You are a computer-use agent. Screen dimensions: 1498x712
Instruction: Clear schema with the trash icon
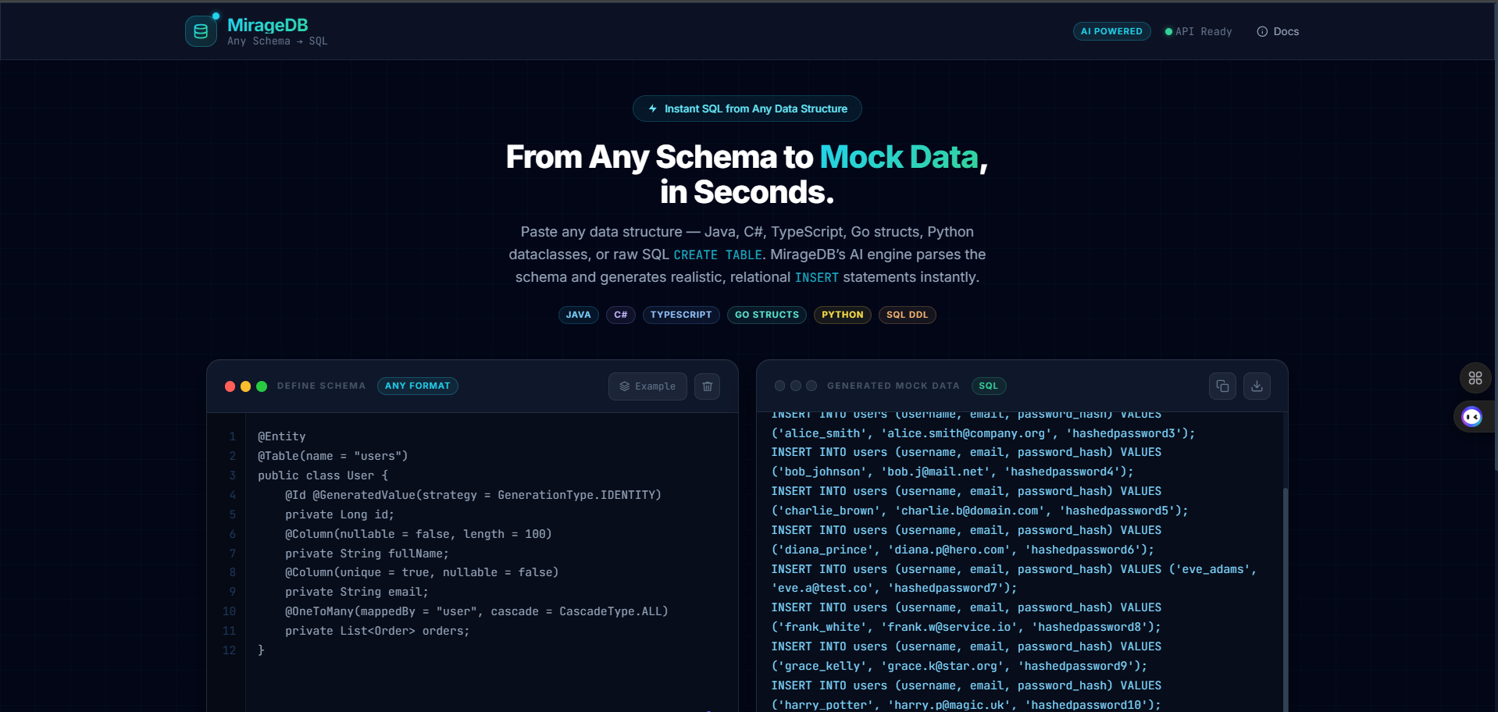pos(708,386)
